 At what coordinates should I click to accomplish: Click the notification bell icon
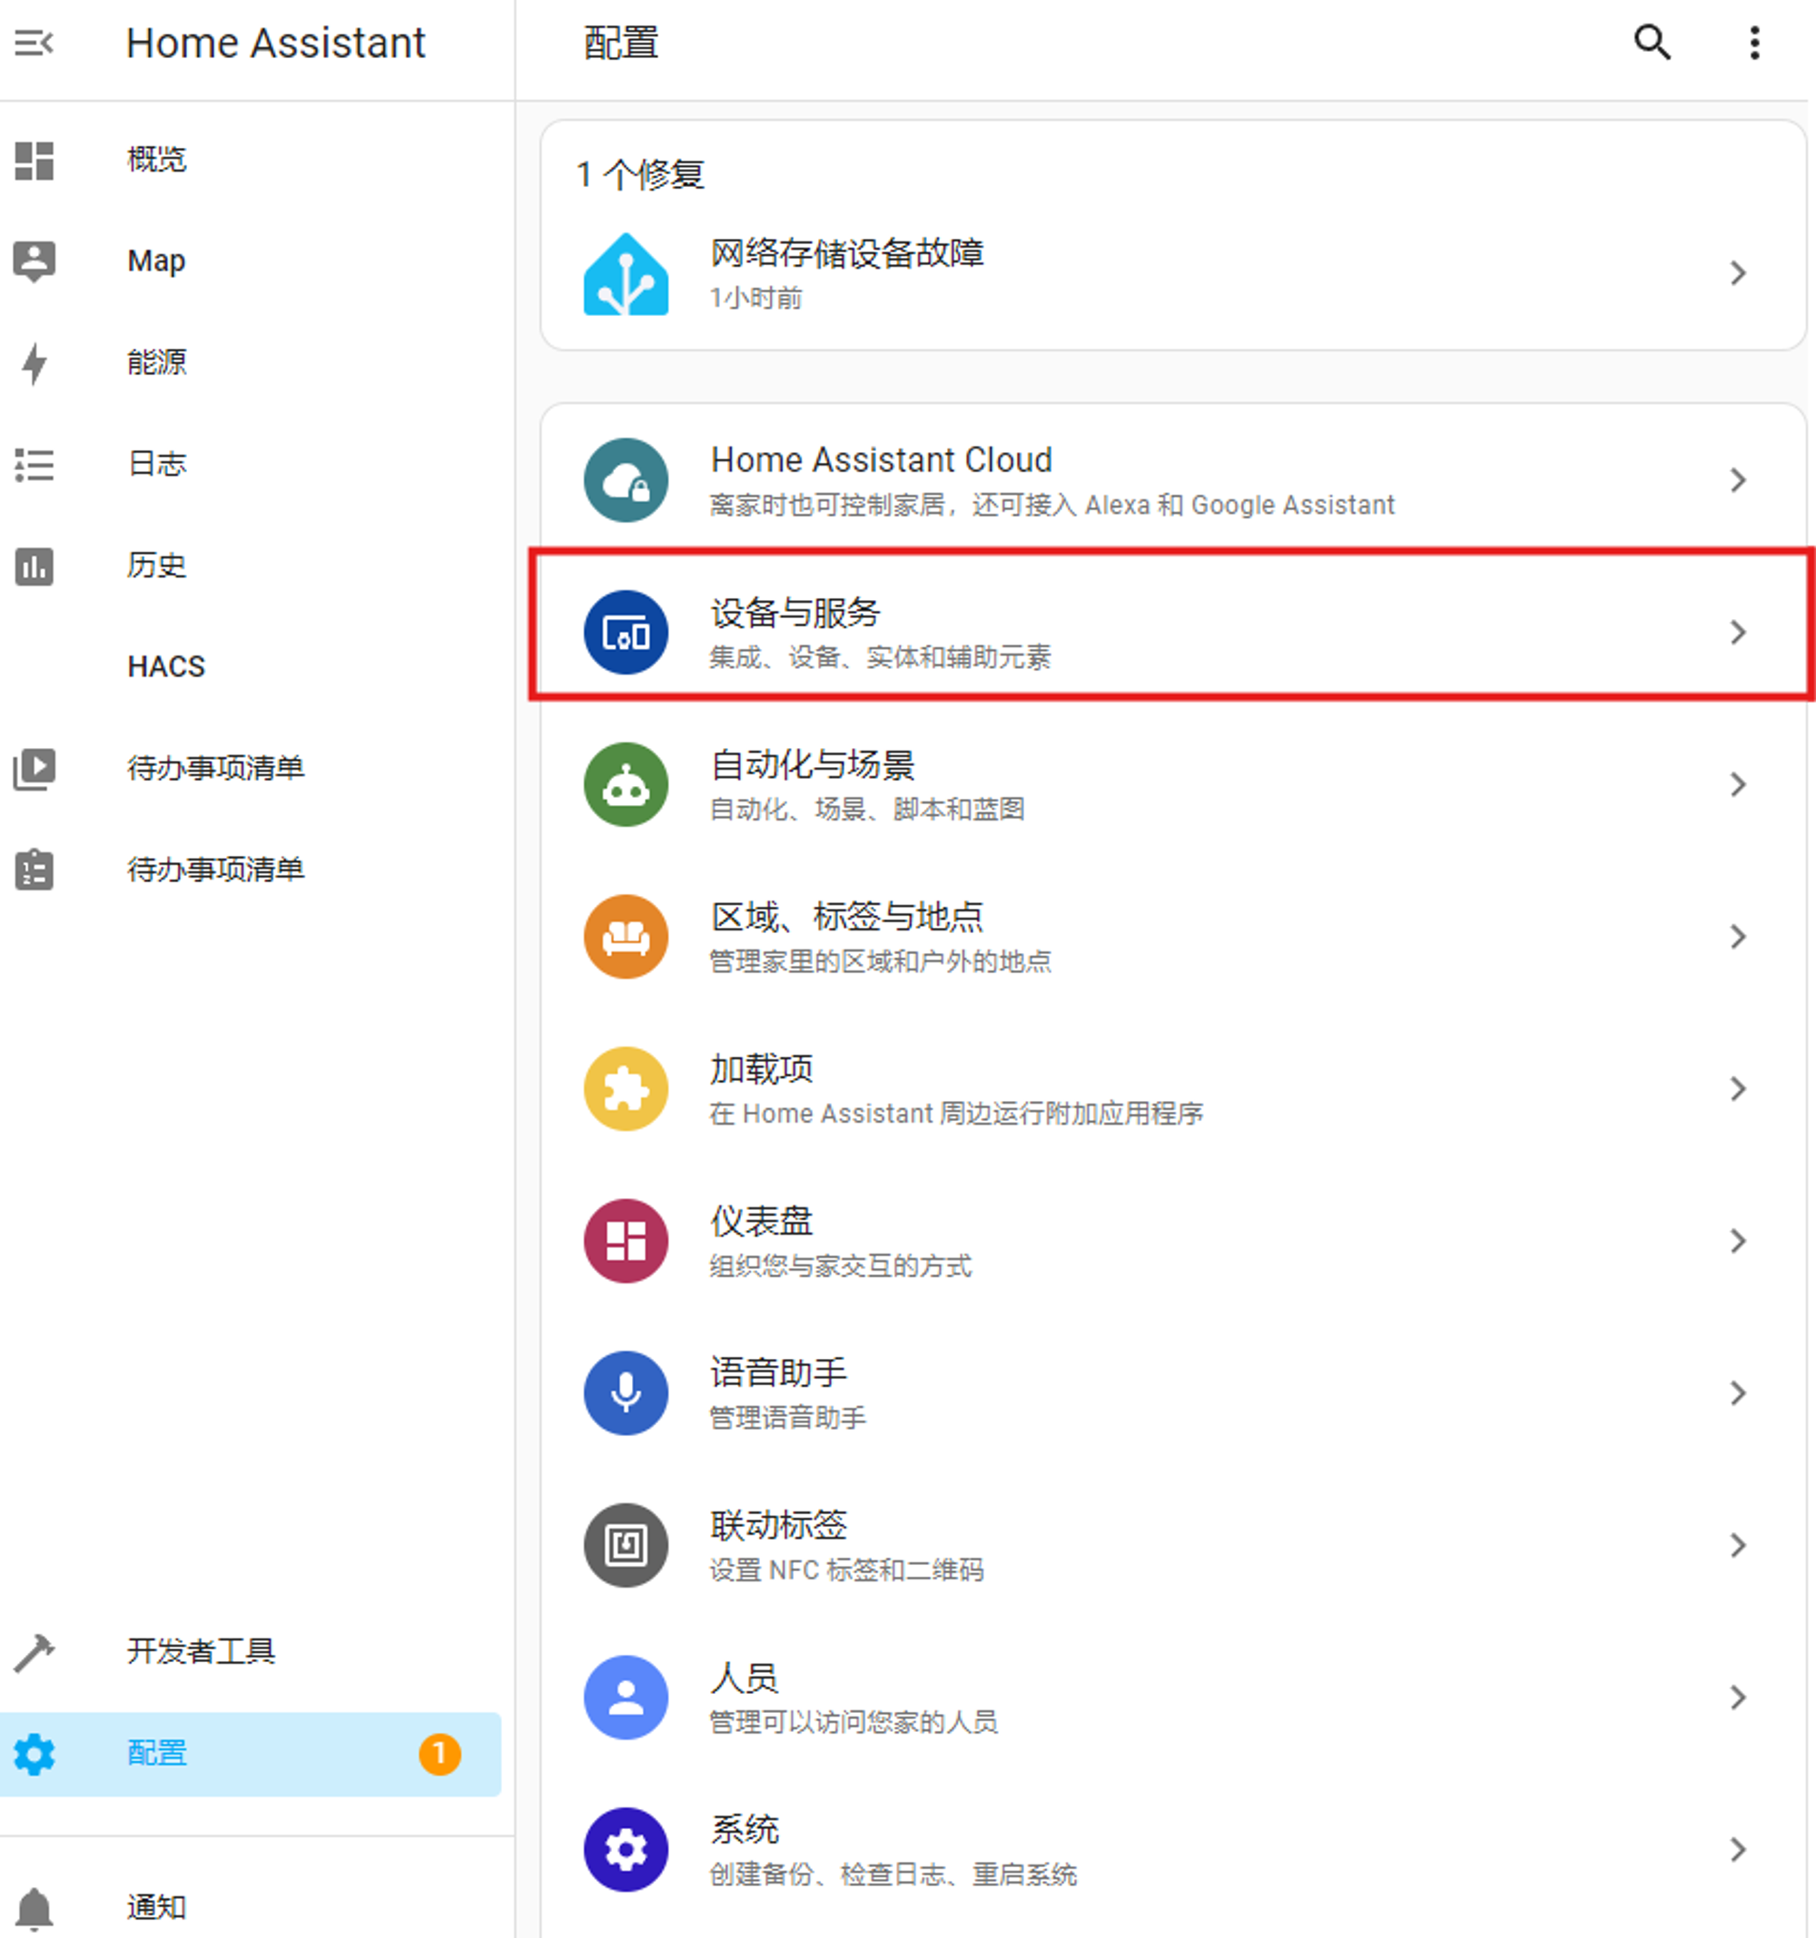35,1907
